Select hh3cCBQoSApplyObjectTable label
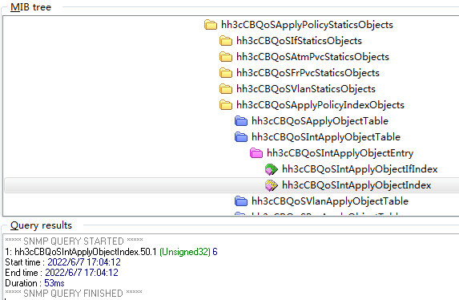Screen dimensions: 459x300 coord(320,121)
